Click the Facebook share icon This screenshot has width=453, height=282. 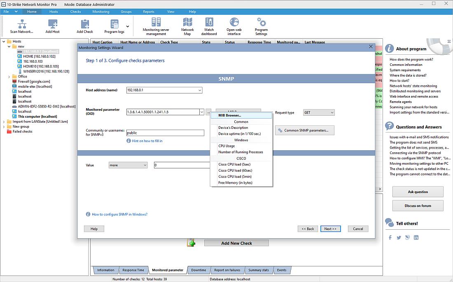pos(390,238)
